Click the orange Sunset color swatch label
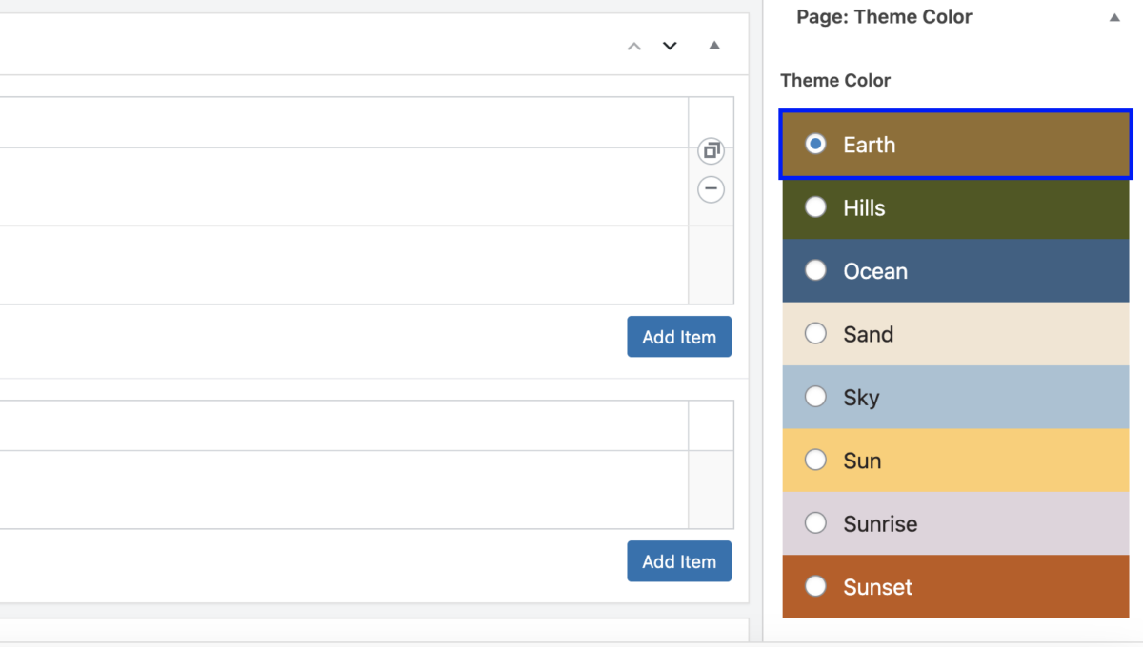1143x647 pixels. [877, 587]
